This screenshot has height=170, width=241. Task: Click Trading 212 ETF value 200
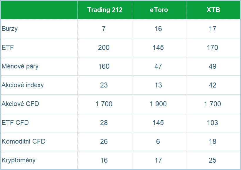coord(104,48)
